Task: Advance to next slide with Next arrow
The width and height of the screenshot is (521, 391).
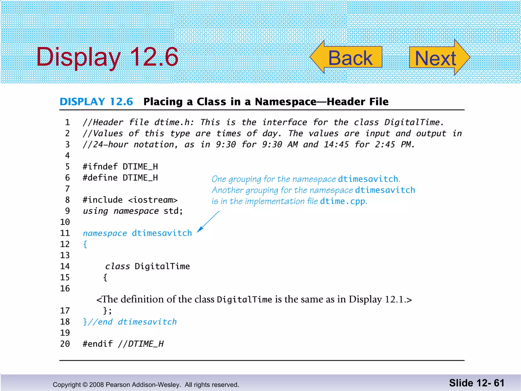Action: (440, 57)
